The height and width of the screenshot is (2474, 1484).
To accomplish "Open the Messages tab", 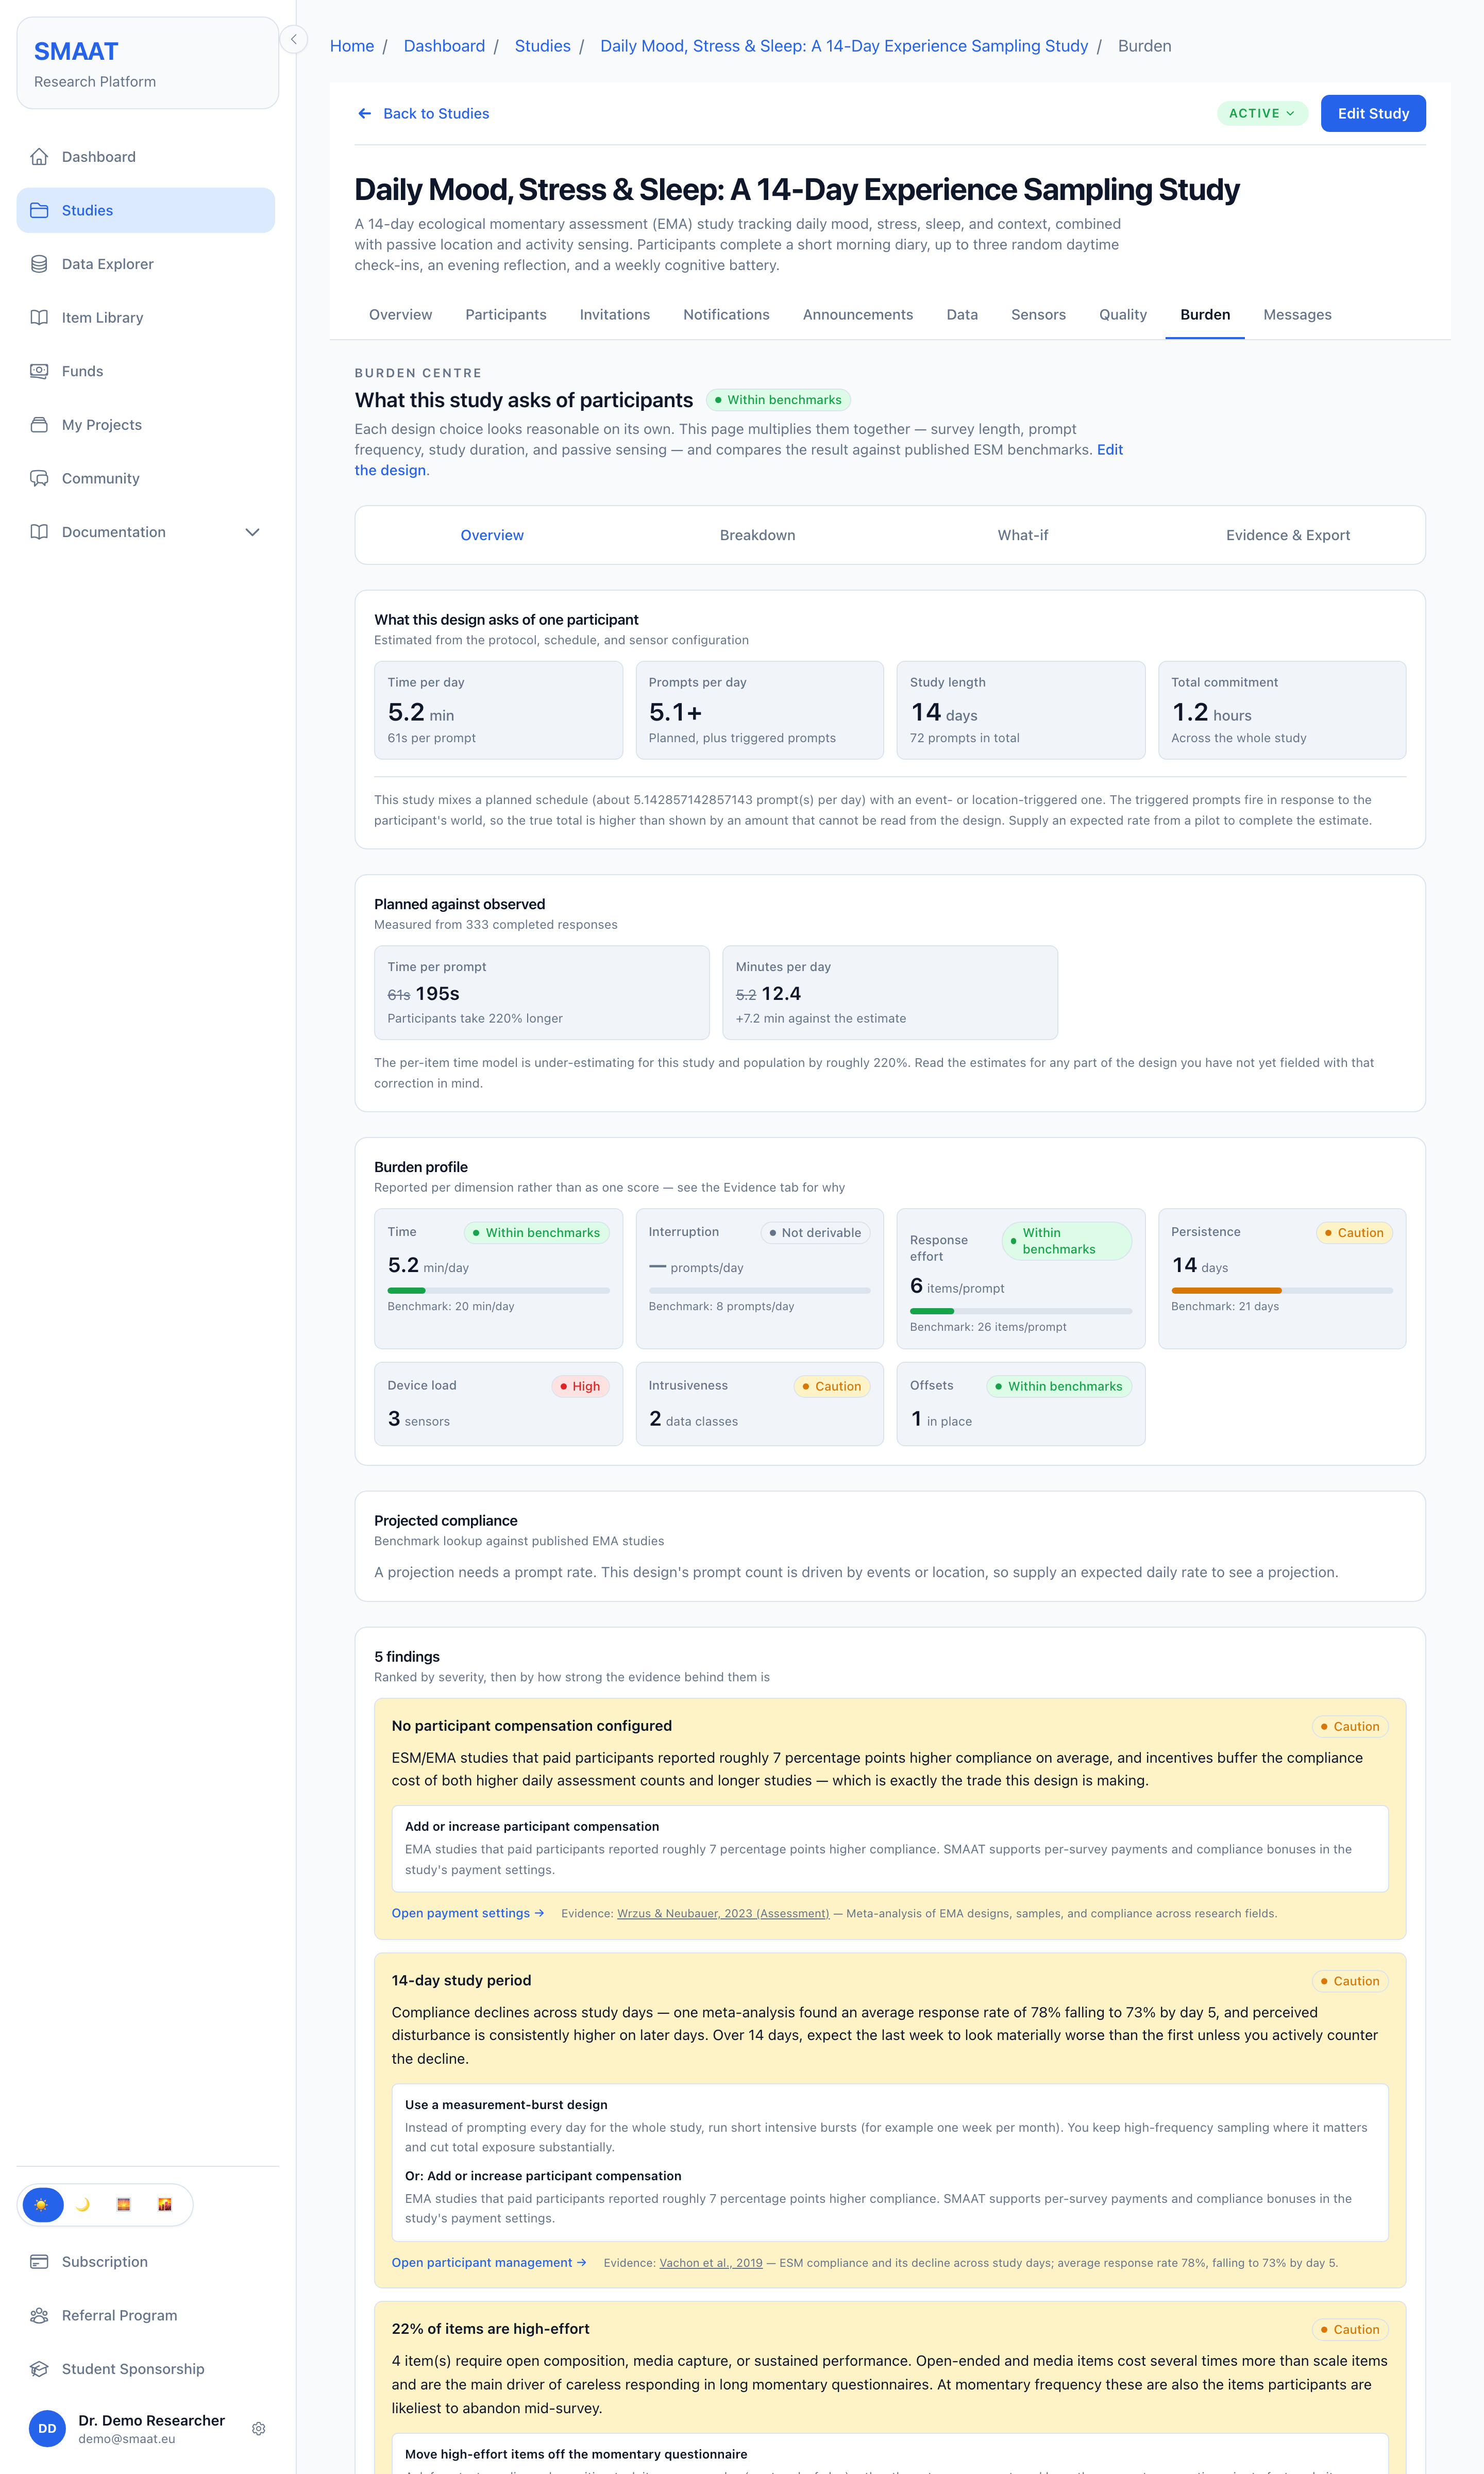I will [1297, 315].
